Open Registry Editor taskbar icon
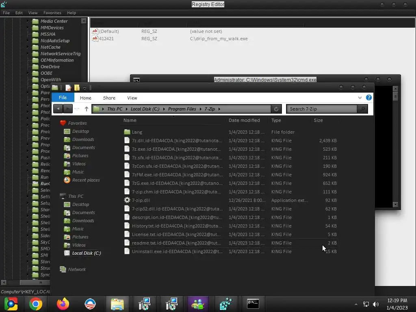This screenshot has width=416, height=312. 225,304
